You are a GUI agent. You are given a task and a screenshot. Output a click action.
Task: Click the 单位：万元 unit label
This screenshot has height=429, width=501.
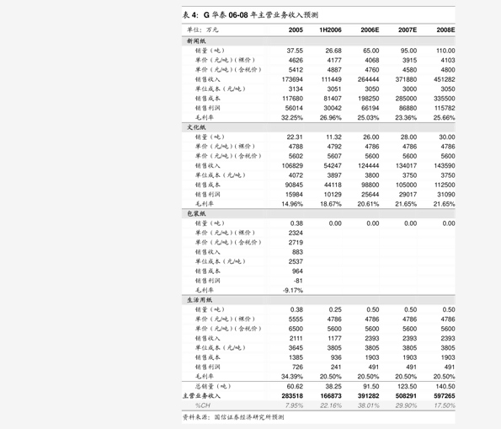point(203,29)
